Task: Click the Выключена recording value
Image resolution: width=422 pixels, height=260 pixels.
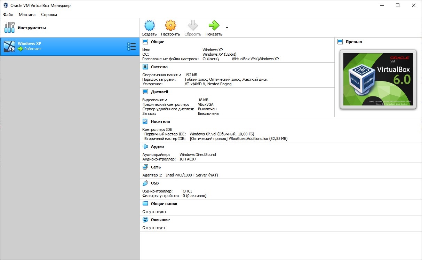Action: pos(208,113)
